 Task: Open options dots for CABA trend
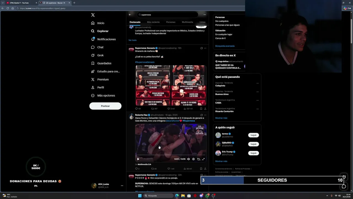pos(258,100)
